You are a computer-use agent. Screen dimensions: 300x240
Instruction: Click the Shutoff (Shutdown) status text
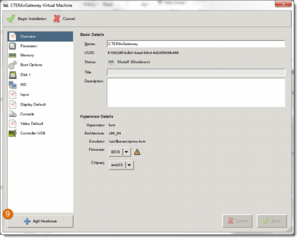133,62
